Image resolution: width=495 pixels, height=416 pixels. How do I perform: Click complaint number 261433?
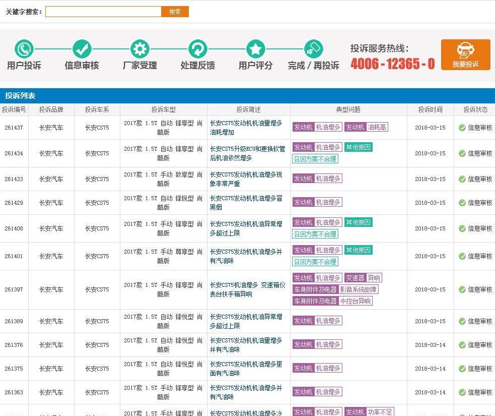pos(14,179)
